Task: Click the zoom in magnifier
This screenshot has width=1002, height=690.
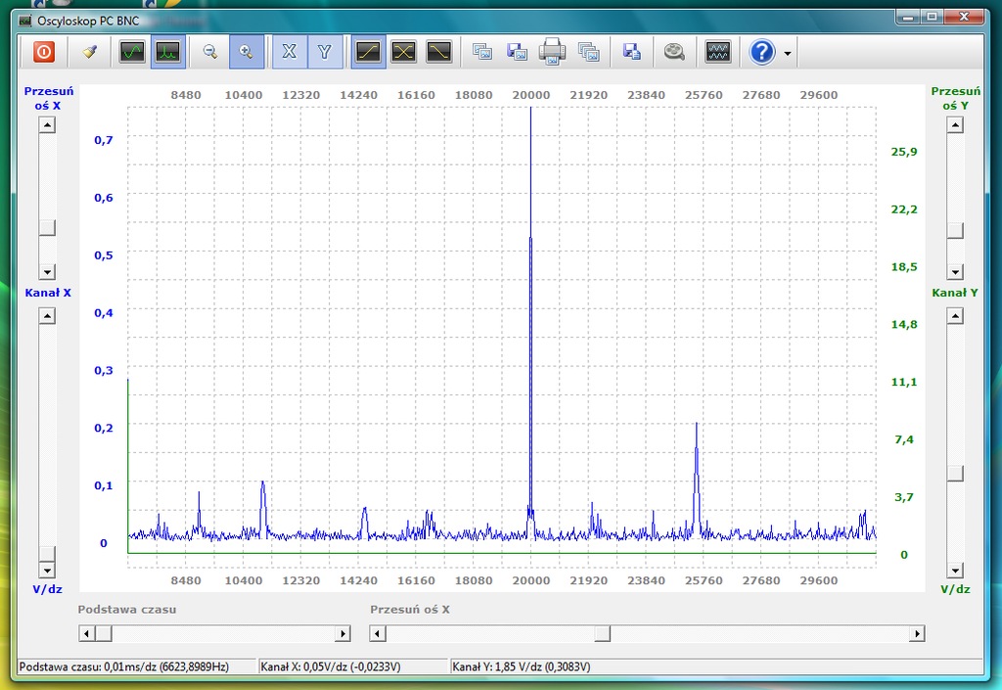Action: (x=246, y=52)
